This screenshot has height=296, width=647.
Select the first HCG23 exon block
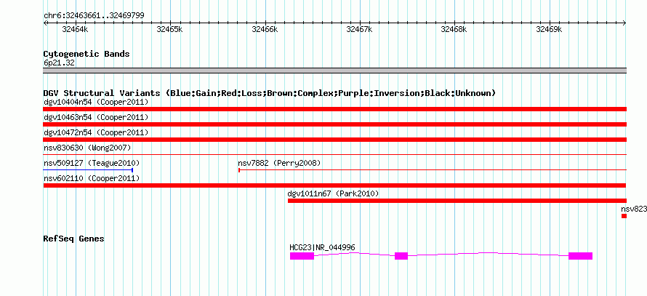pos(302,256)
